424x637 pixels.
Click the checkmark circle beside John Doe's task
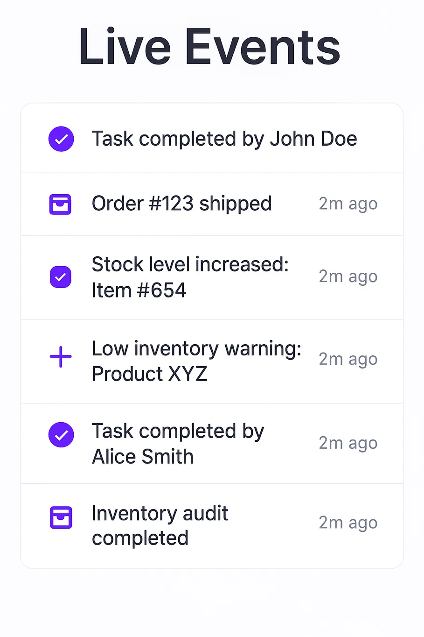pos(61,139)
